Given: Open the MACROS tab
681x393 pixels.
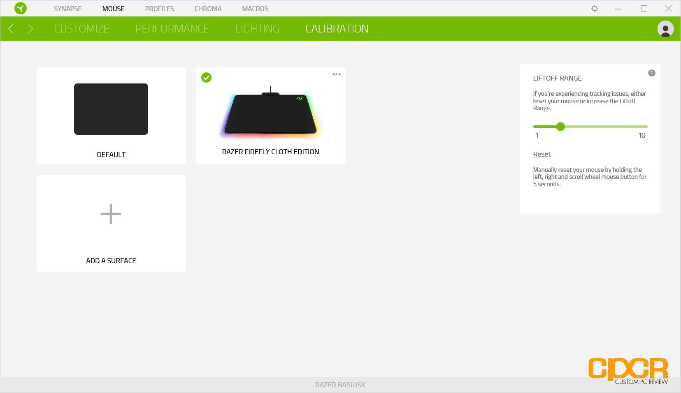Looking at the screenshot, I should (255, 9).
